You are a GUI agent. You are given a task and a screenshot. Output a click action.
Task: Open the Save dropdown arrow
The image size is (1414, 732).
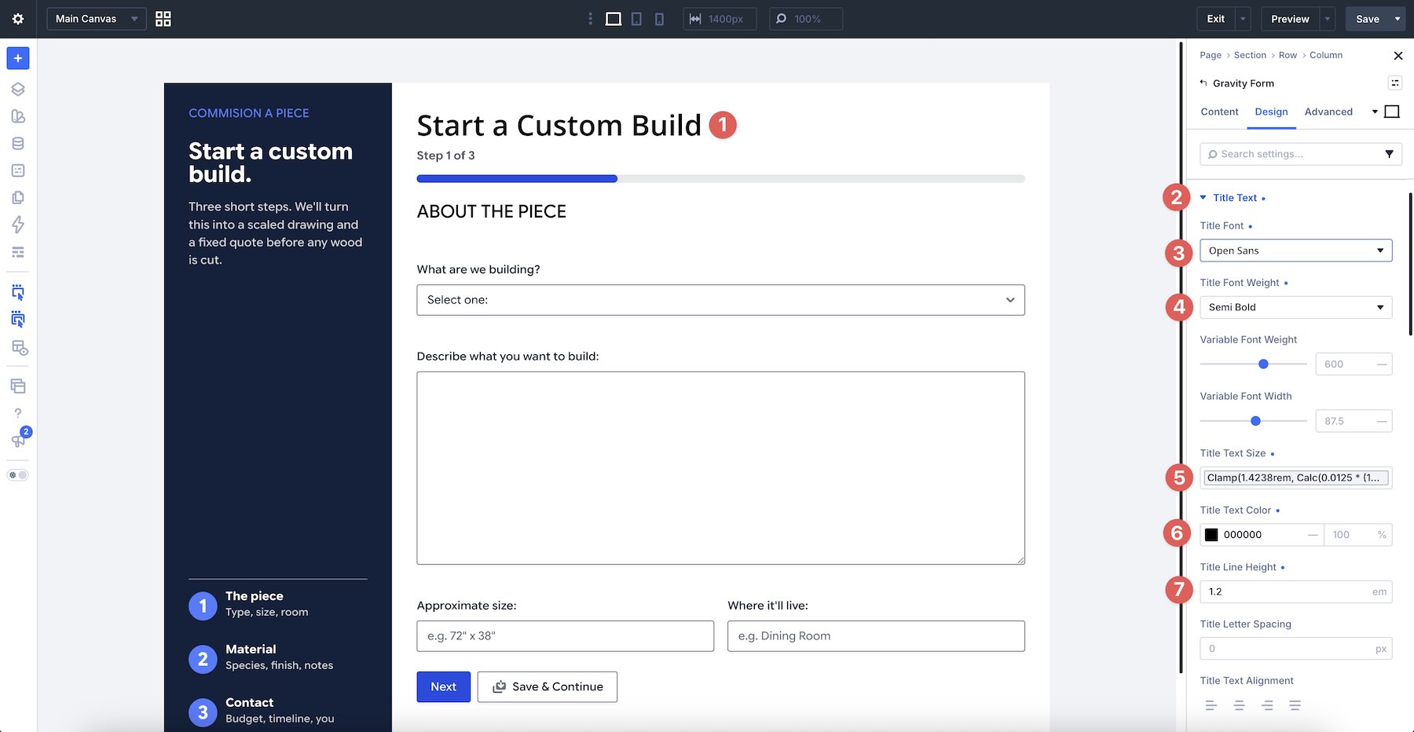tap(1398, 19)
